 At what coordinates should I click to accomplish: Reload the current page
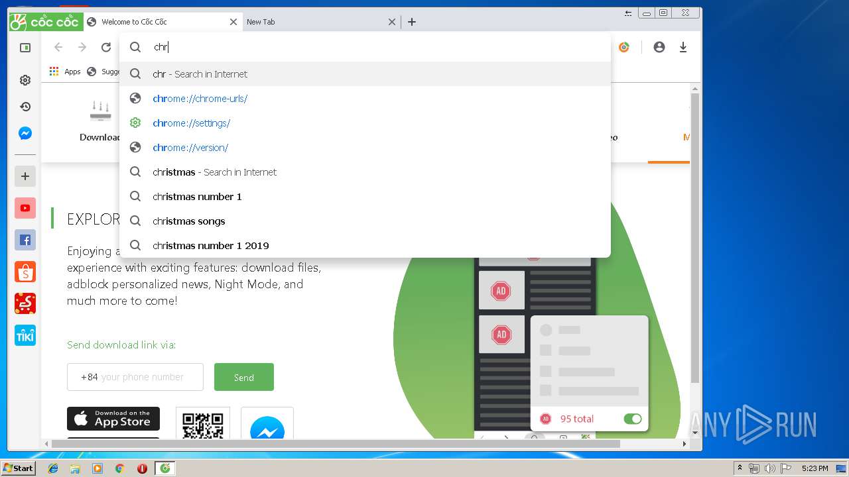[x=106, y=47]
